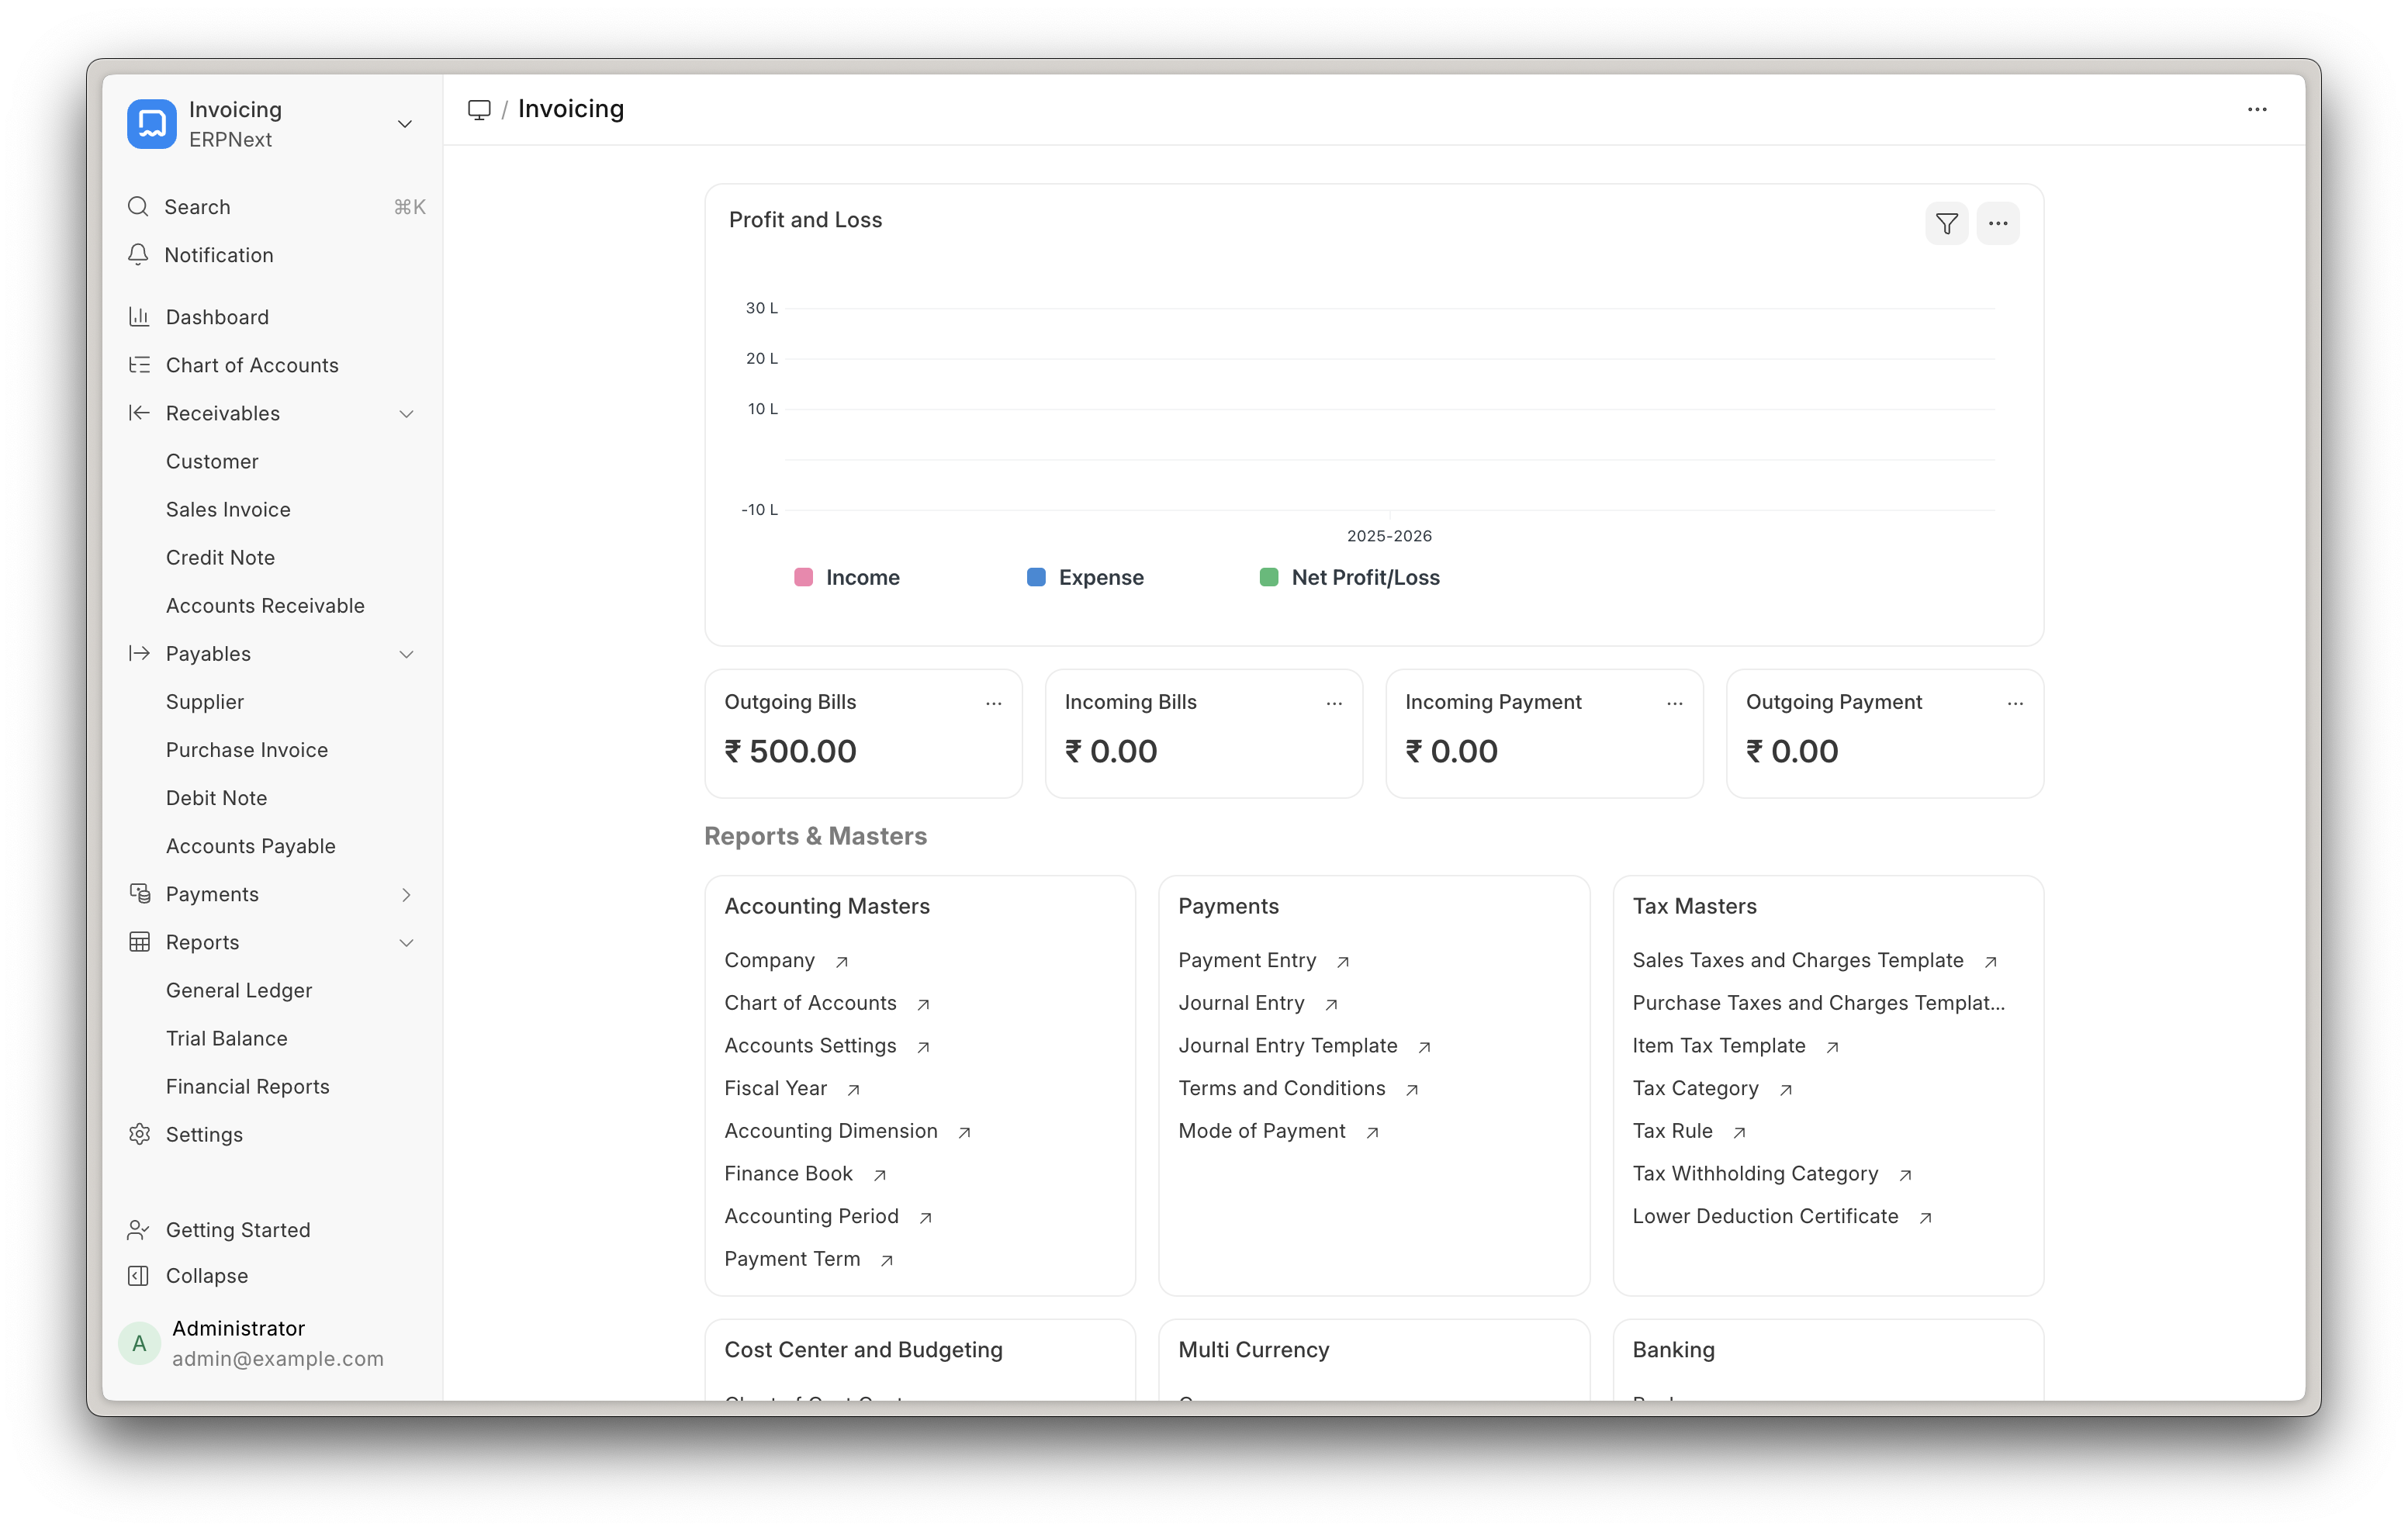Collapse the Receivables sidebar section

pos(406,414)
